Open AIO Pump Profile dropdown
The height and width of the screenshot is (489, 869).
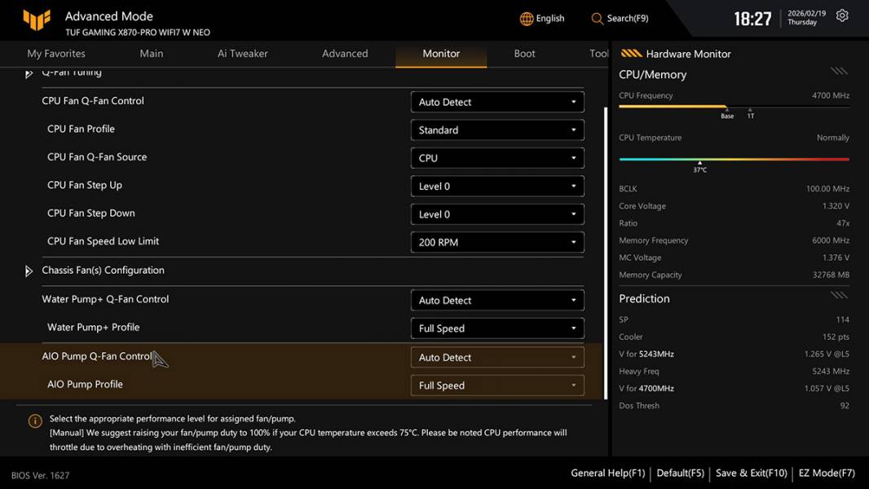[x=497, y=386]
